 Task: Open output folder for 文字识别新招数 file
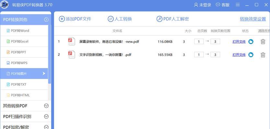point(251,55)
